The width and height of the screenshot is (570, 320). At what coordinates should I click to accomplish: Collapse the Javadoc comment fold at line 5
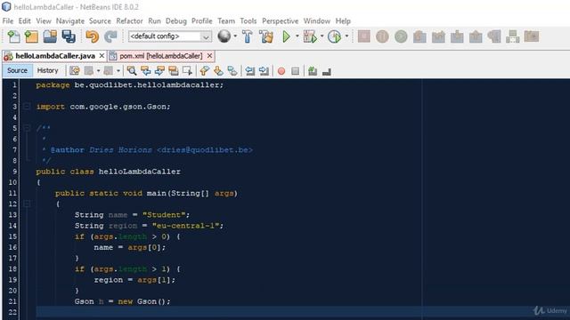(x=27, y=128)
